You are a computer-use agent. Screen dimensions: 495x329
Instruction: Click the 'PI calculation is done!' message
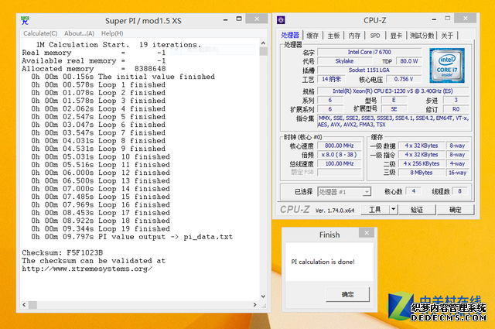click(x=323, y=262)
